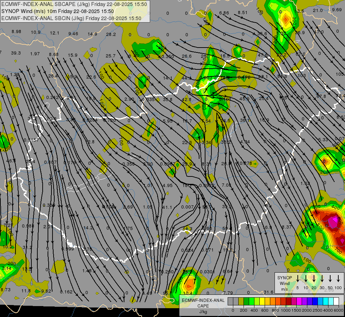Viewport: 345px width, 317px height.
Task: Click the 'SYNOP' label in wind legend
Action: click(284, 278)
